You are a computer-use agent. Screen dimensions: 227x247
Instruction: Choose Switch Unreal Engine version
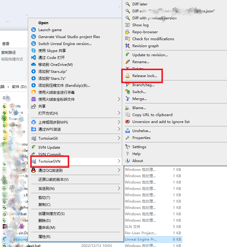(x=65, y=44)
